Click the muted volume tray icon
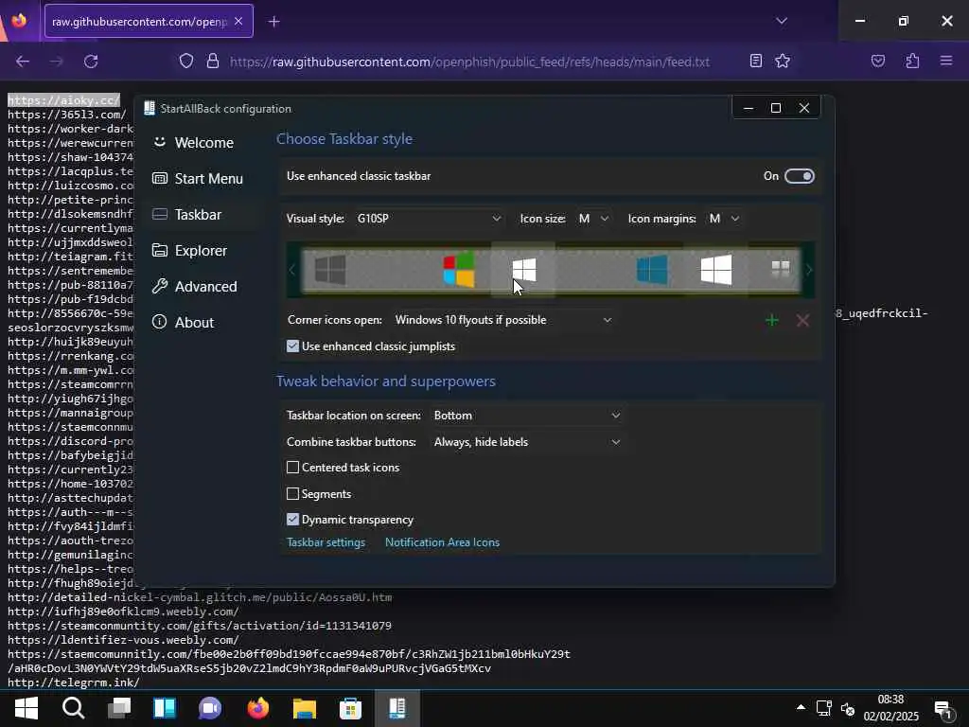Screen dimensions: 969x727 point(848,708)
